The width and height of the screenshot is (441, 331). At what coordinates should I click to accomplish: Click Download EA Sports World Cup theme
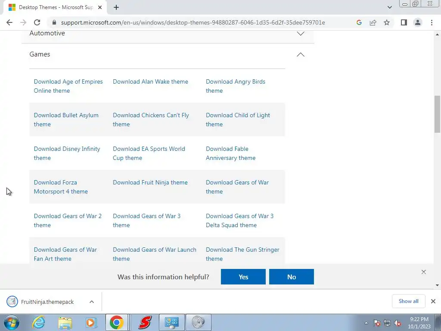pyautogui.click(x=149, y=153)
